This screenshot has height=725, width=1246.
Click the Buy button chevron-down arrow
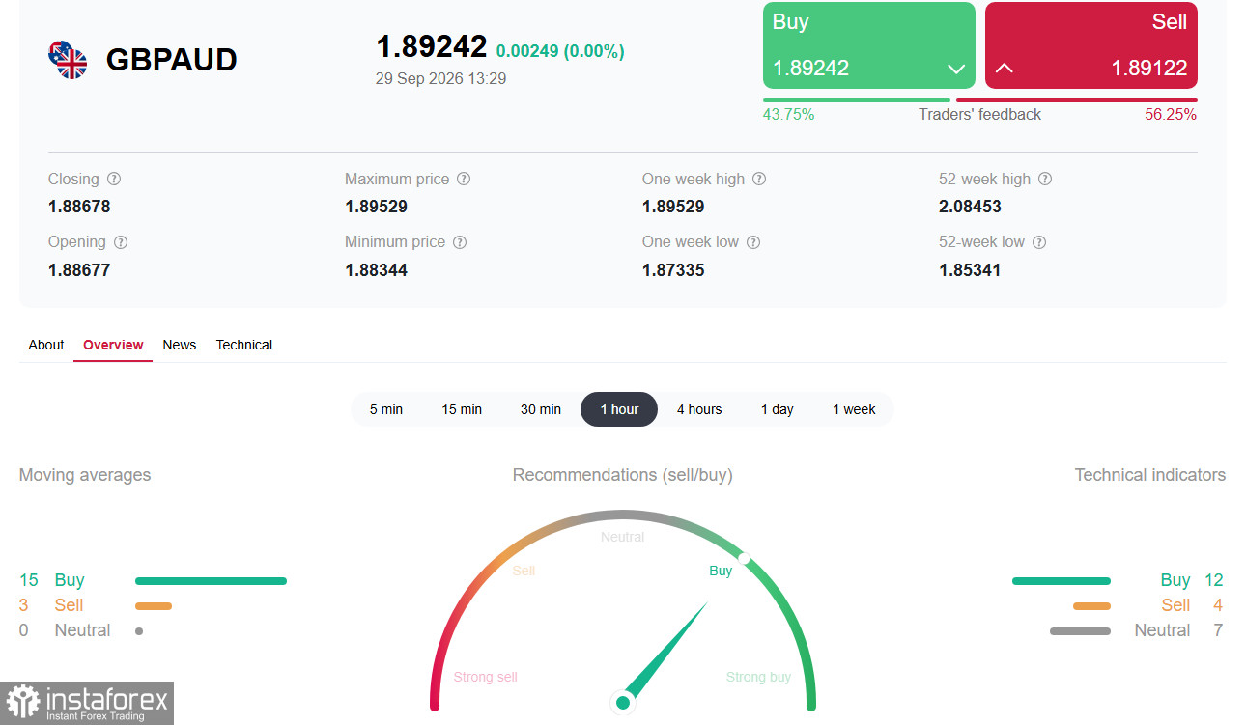tap(956, 69)
